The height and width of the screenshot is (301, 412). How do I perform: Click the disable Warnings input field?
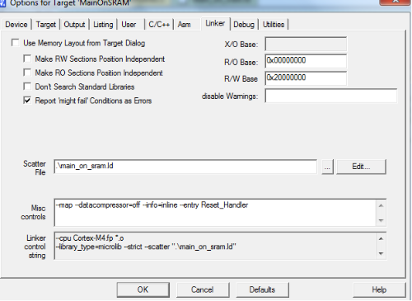tap(331, 96)
